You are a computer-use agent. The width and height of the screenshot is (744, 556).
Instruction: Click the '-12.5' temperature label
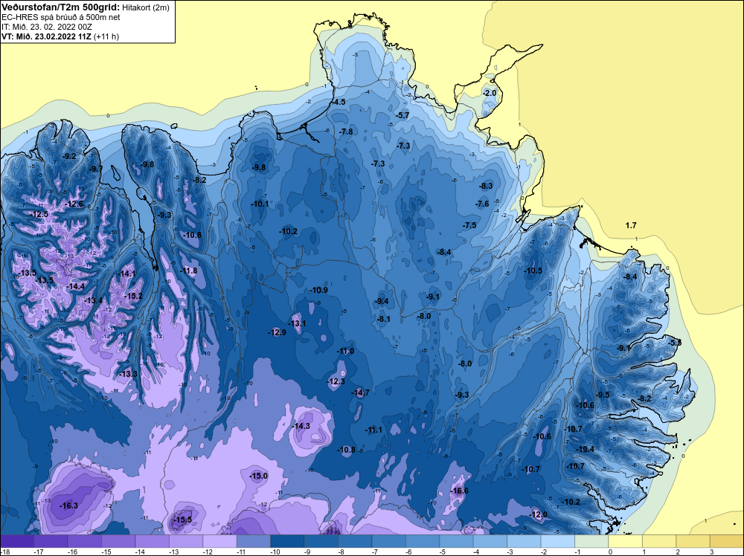[39, 214]
